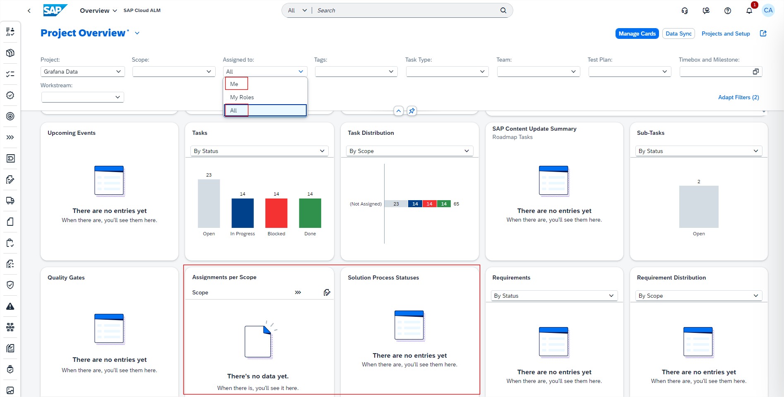The height and width of the screenshot is (397, 784).
Task: Click edit icon in Assignments per Scope
Action: pos(327,292)
